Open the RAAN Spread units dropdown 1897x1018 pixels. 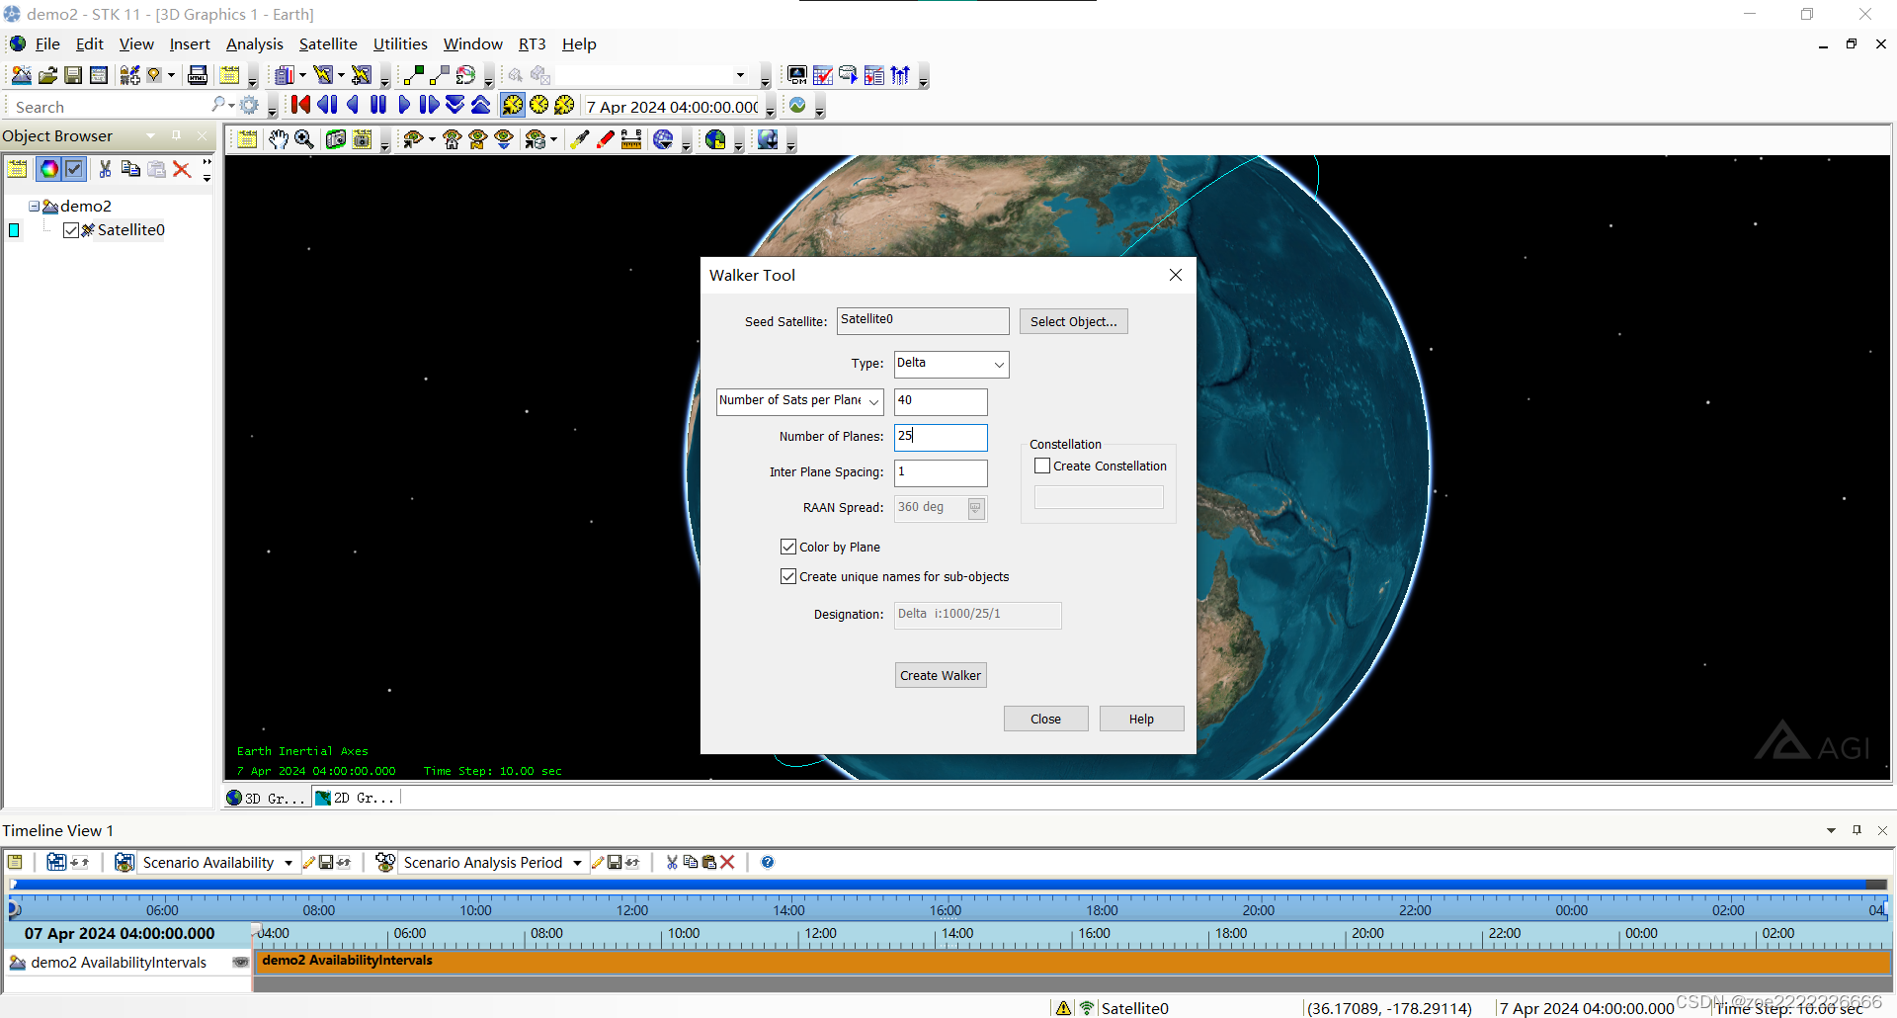tap(976, 508)
